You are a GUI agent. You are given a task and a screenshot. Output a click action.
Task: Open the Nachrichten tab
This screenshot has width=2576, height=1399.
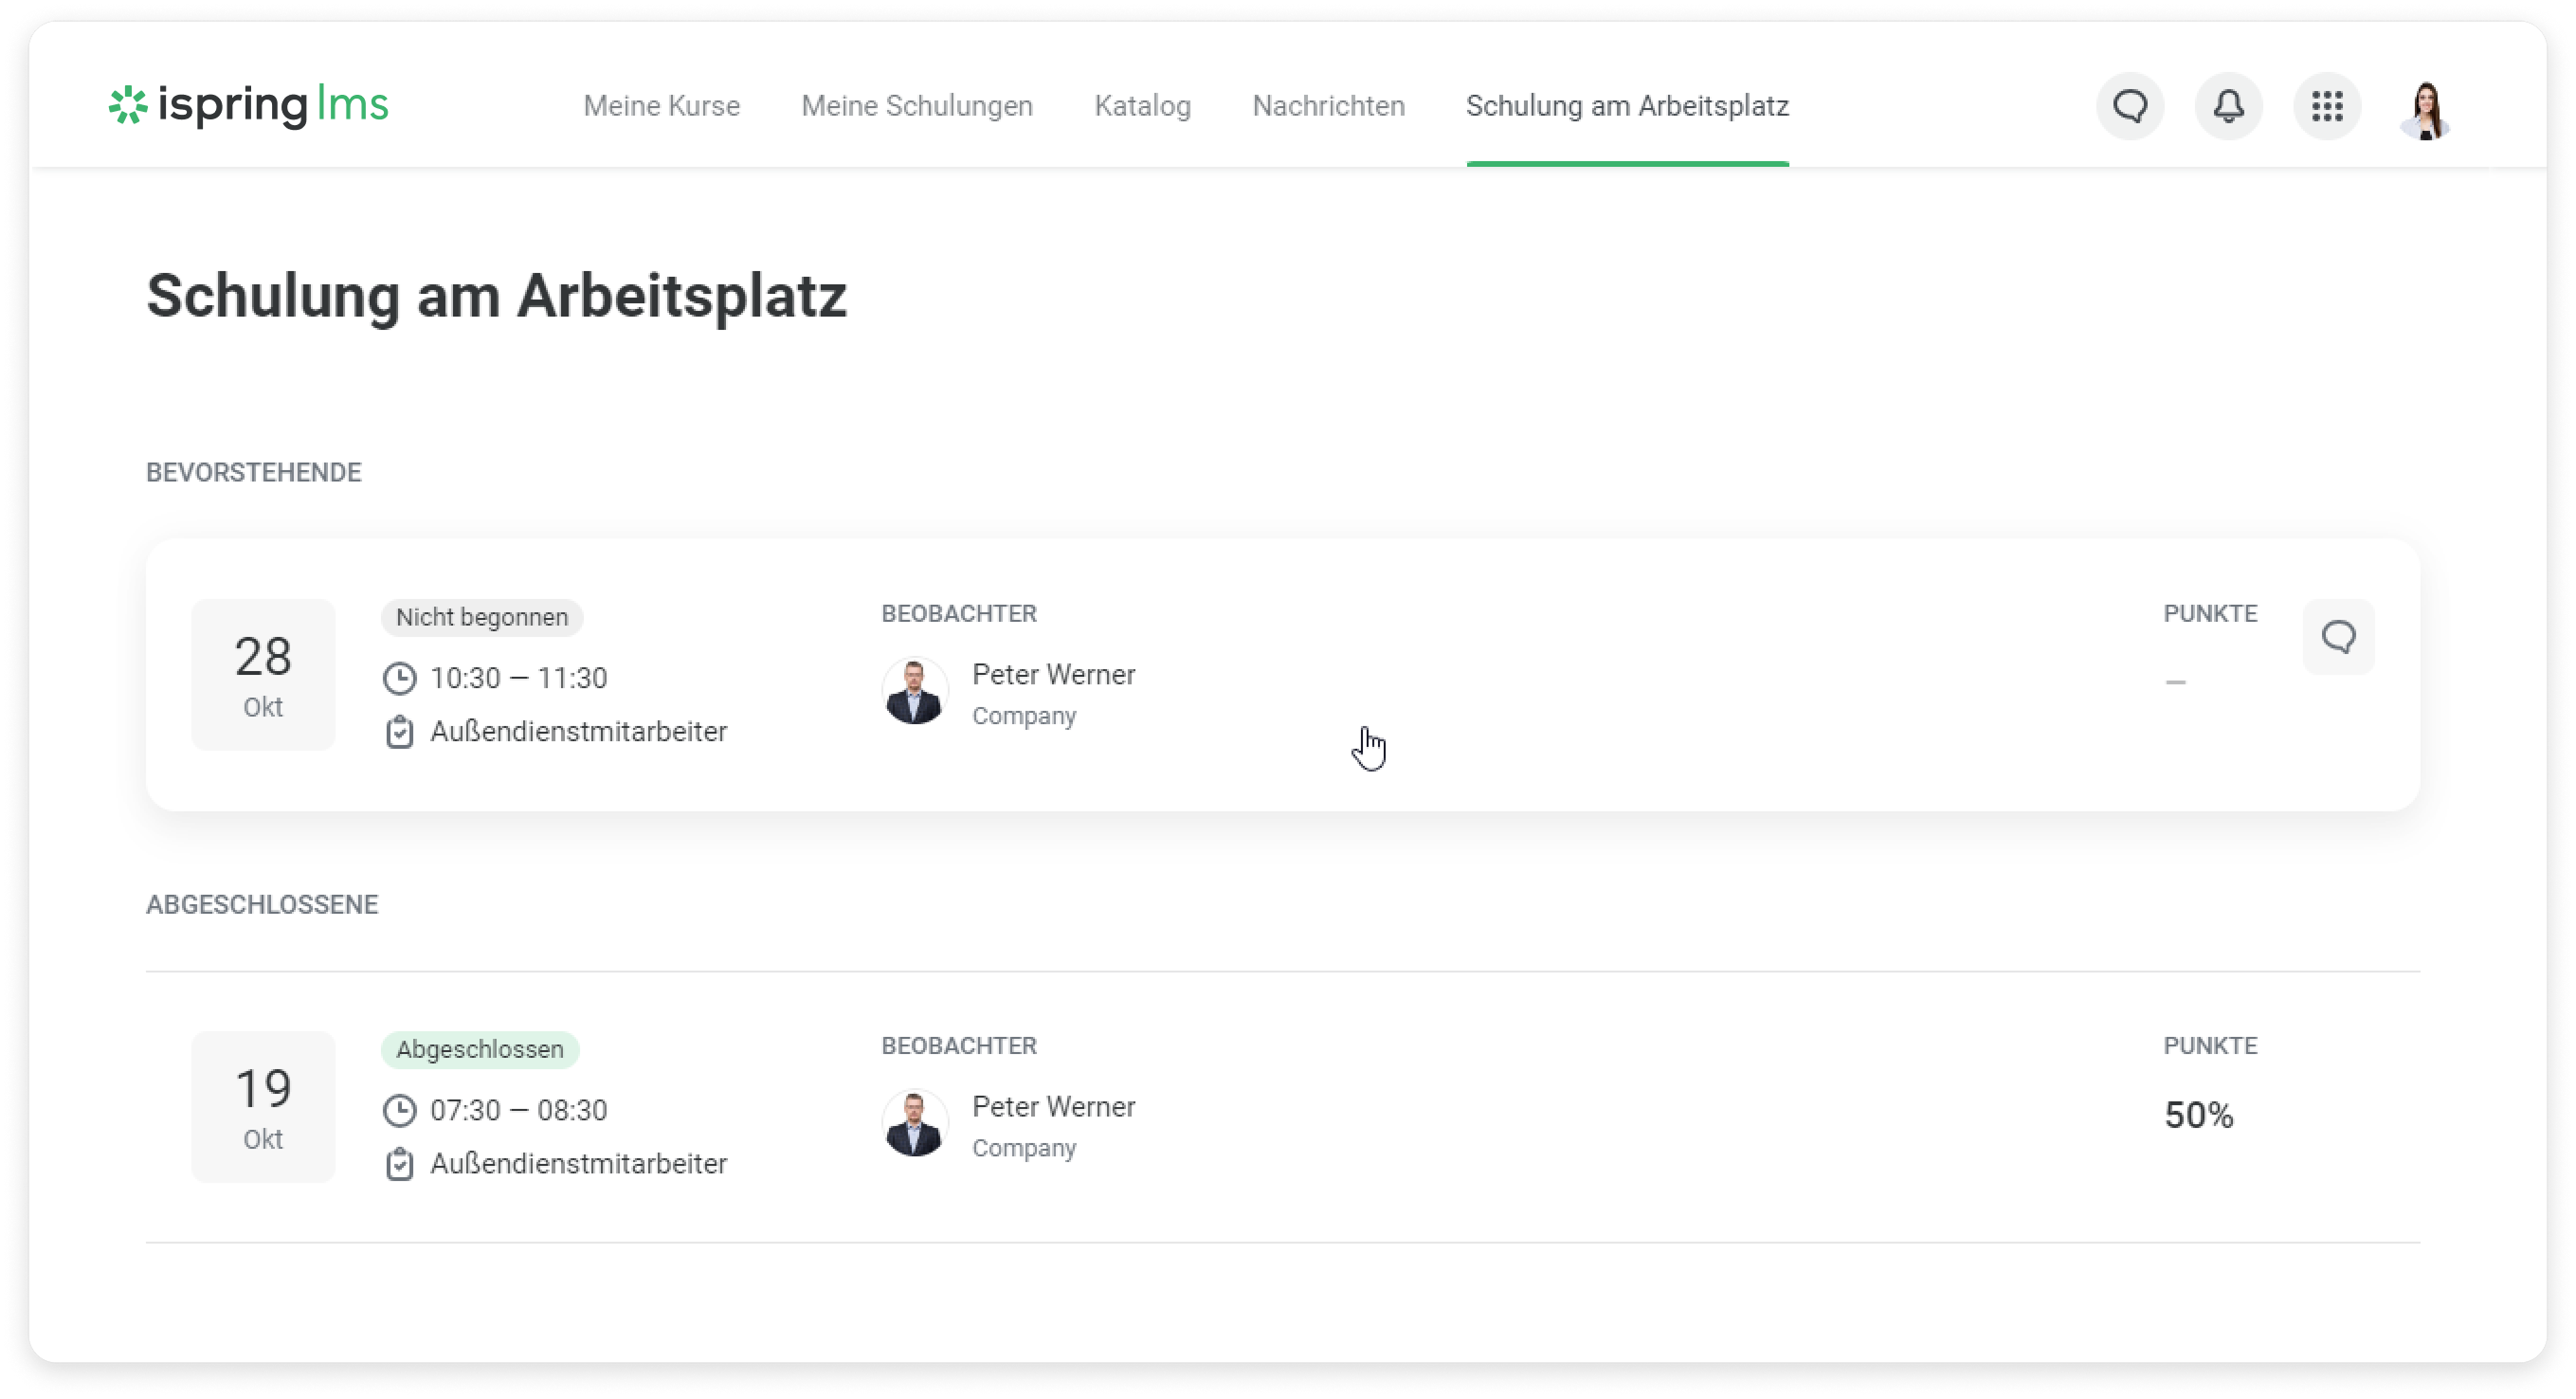tap(1328, 106)
